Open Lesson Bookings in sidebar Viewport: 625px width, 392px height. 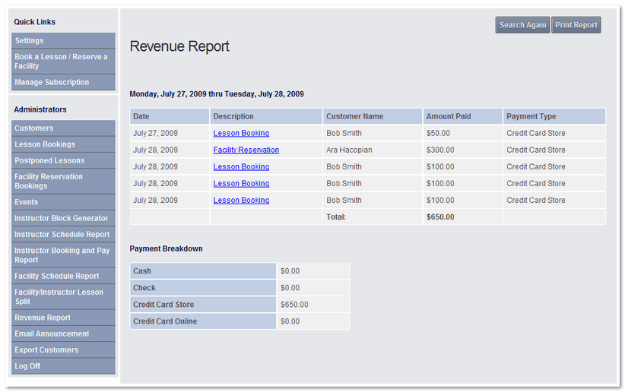[x=63, y=144]
